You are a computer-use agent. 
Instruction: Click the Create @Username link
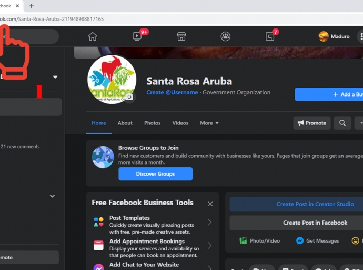tap(172, 92)
